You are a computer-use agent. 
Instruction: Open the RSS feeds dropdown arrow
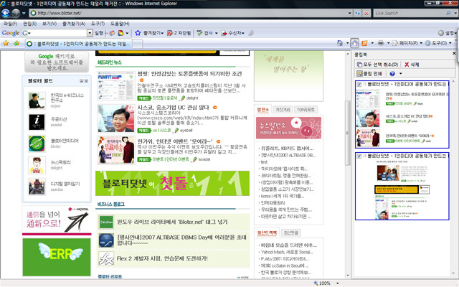[372, 43]
